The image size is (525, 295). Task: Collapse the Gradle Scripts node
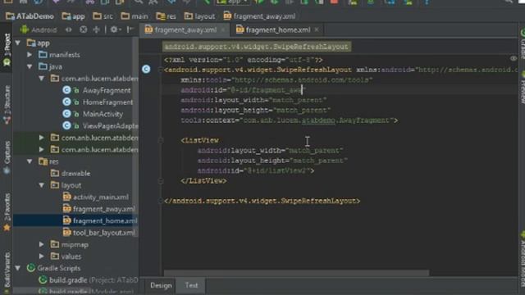pos(18,268)
